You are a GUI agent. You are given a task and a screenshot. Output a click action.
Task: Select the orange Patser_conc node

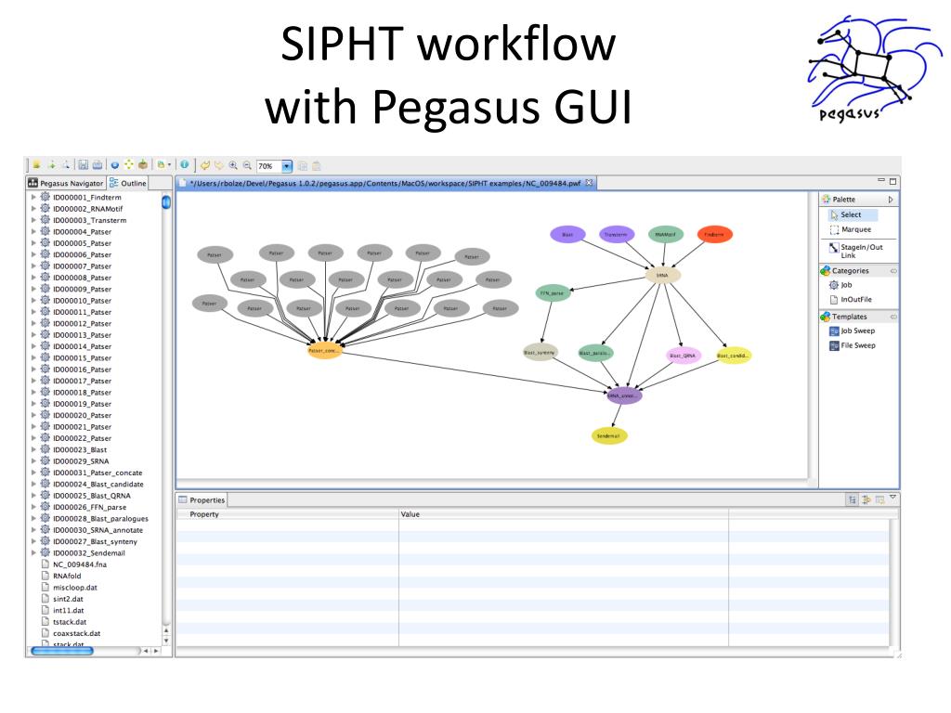click(324, 350)
